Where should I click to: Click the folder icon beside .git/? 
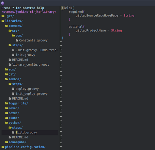click(x=3, y=16)
